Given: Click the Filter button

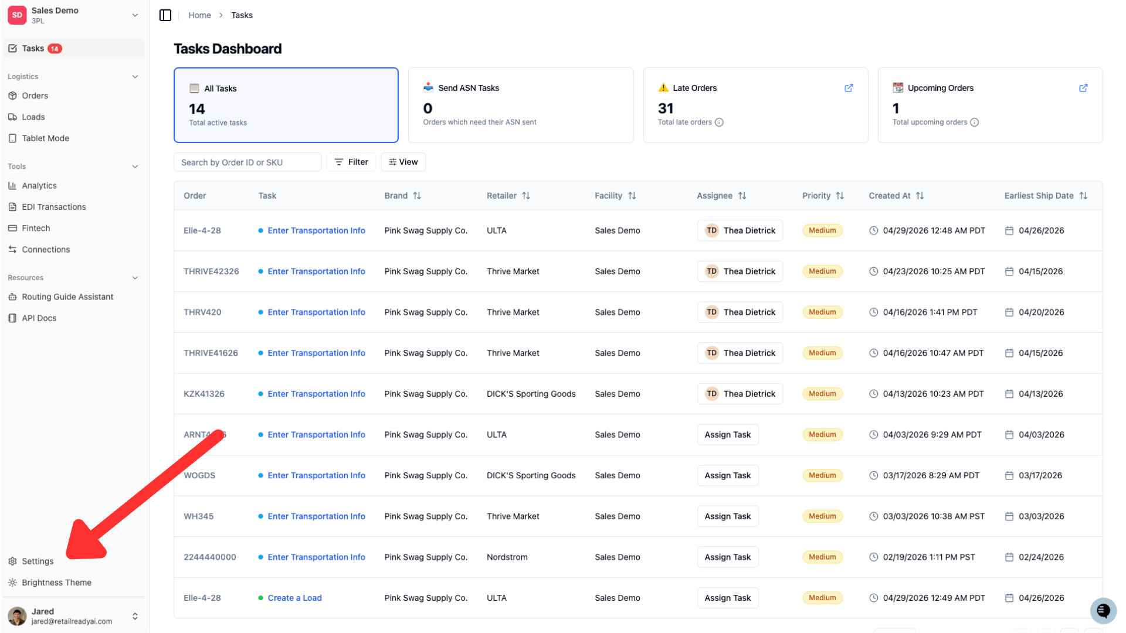Looking at the screenshot, I should point(351,162).
